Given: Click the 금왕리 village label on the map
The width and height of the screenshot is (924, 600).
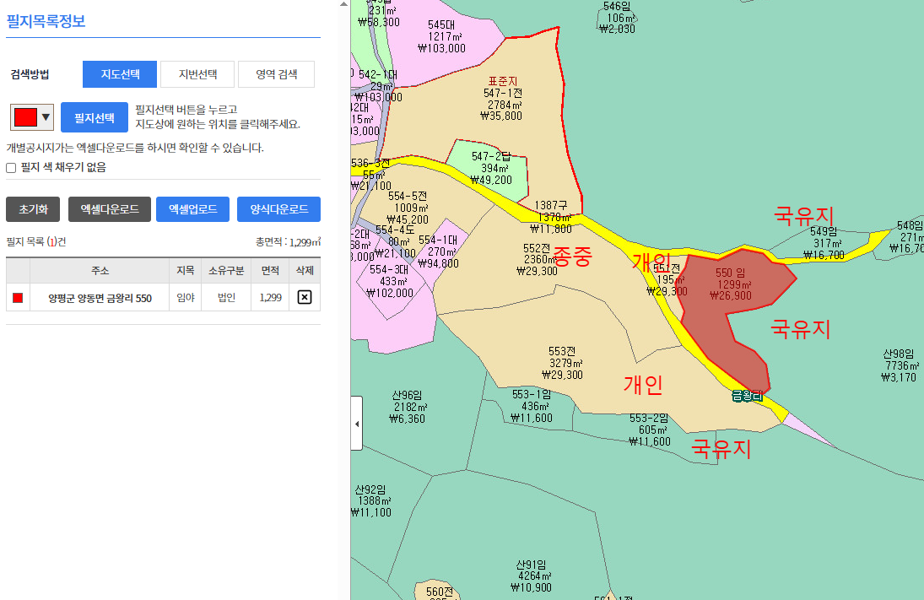Looking at the screenshot, I should point(747,396).
